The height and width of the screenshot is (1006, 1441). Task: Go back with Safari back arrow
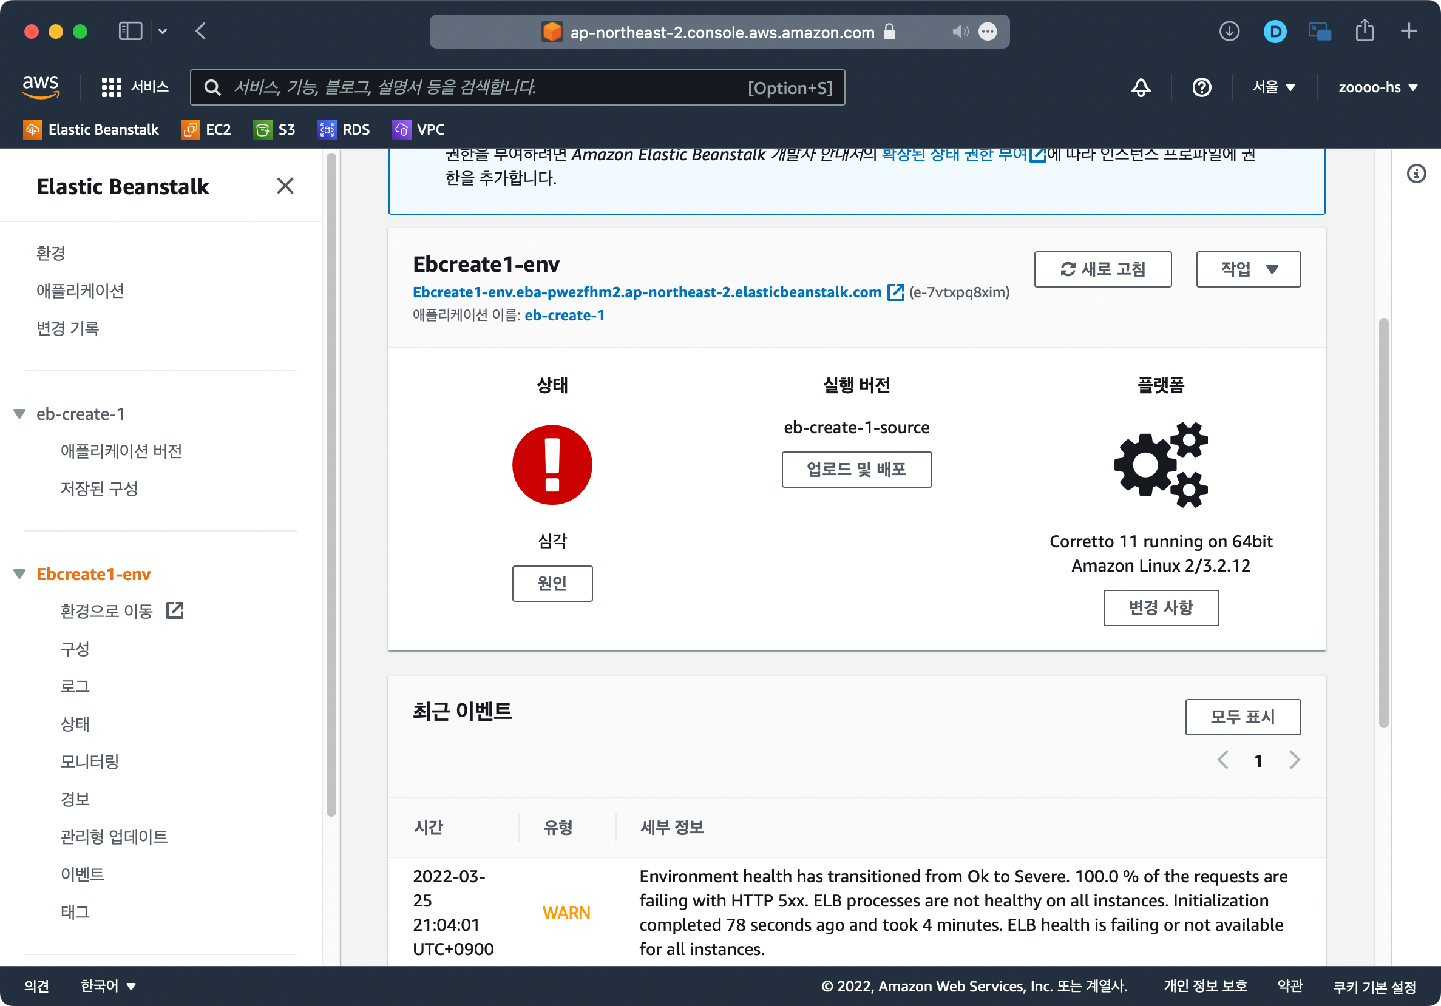pyautogui.click(x=201, y=31)
